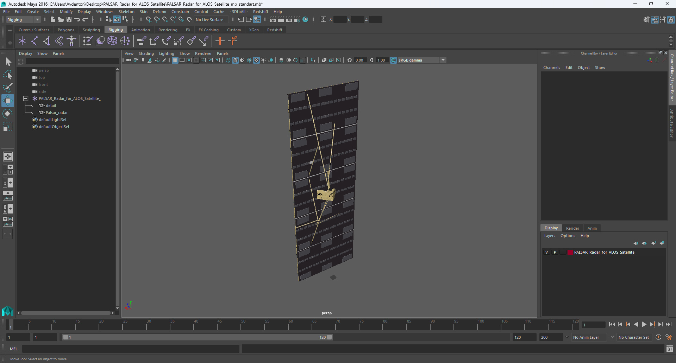Switch to the Polygons shelf tab
Screen dimensions: 676x363
66,30
